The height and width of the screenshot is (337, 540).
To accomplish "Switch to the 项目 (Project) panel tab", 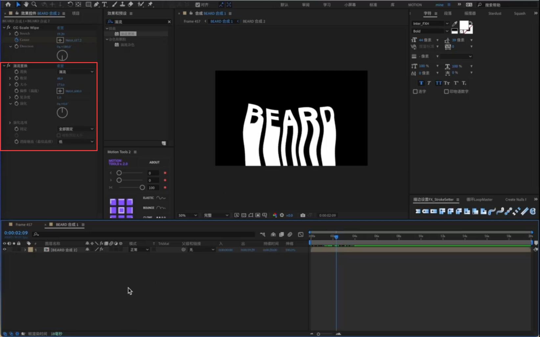I will point(76,13).
